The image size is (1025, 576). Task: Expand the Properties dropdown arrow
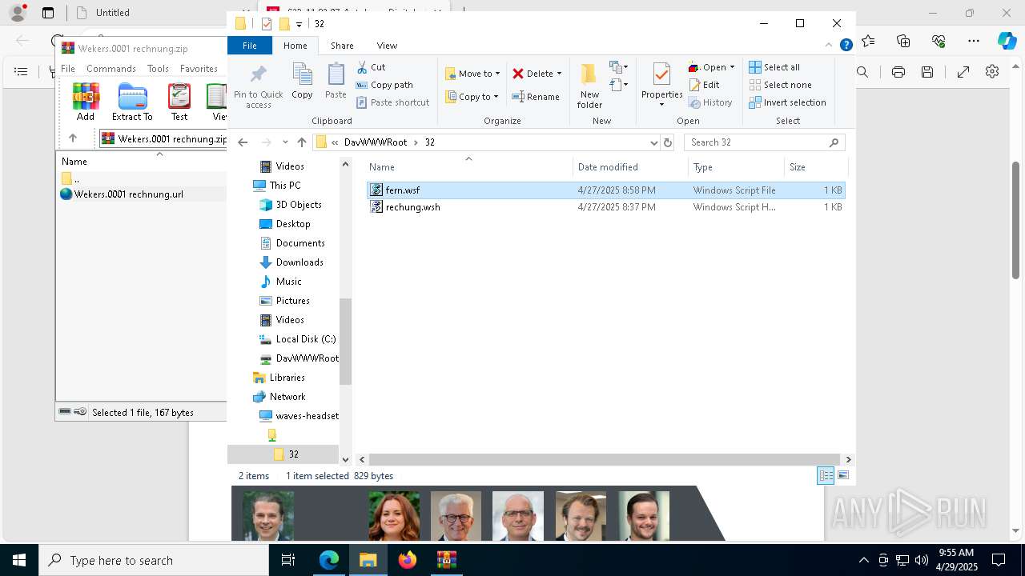[661, 105]
